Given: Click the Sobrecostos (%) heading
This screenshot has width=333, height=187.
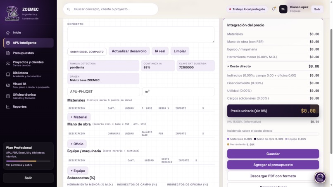Looking at the screenshot, I should (81, 178).
